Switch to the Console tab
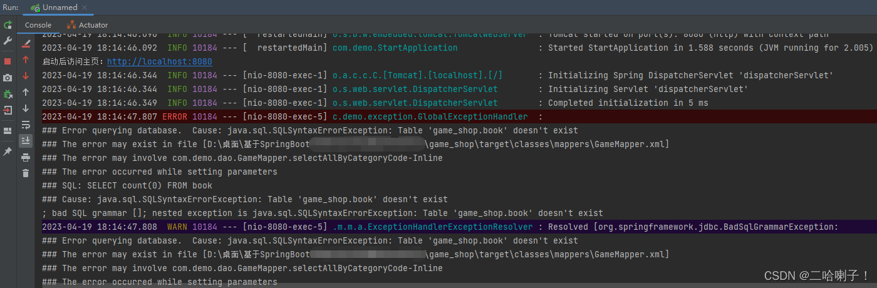877x288 pixels. point(38,25)
